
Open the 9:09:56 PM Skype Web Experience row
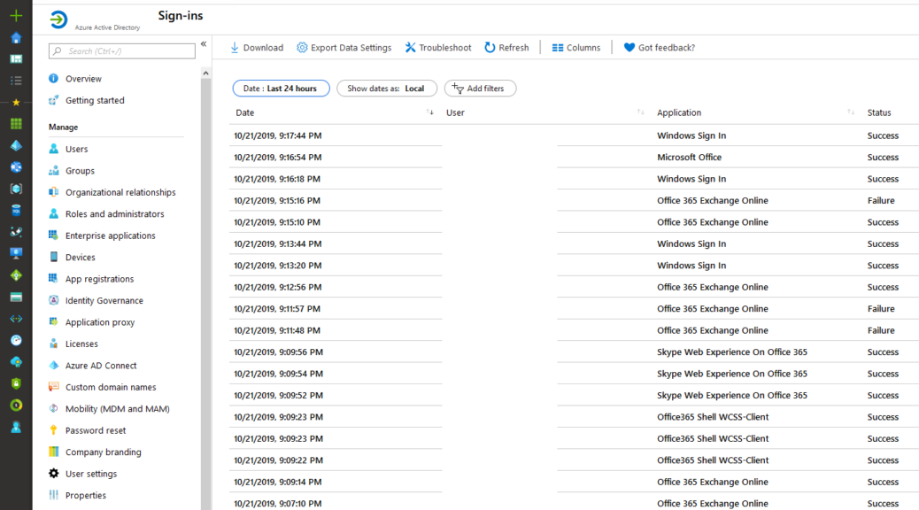[574, 352]
